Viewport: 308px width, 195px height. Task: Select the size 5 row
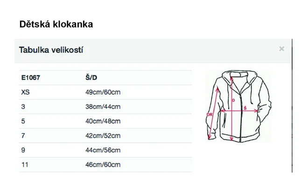click(105, 121)
